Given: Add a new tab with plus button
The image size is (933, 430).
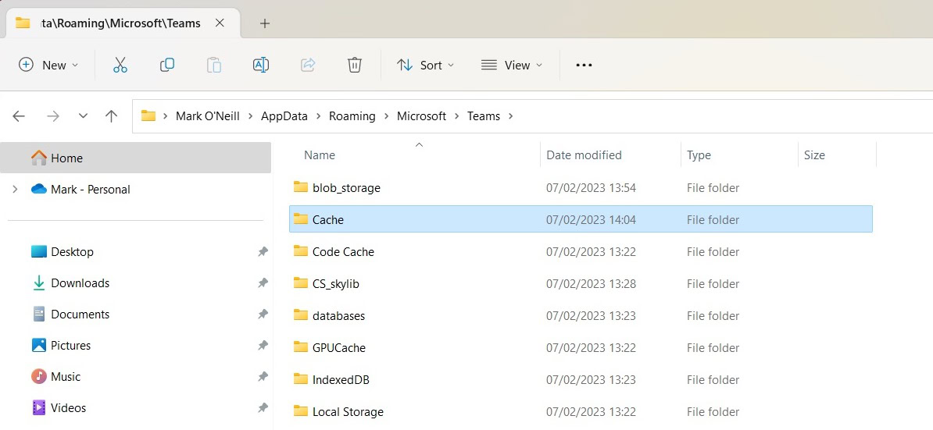Looking at the screenshot, I should click(x=265, y=23).
